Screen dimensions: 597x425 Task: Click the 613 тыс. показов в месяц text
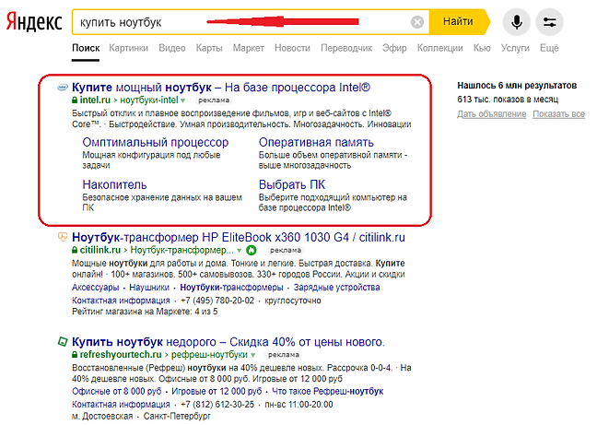coord(508,100)
